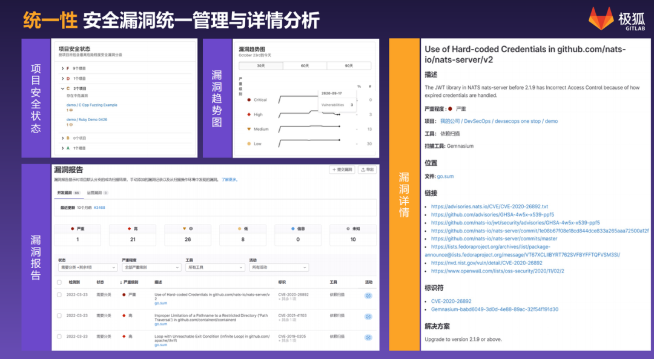Click the grade A letter badge
Screen dimensions: 654x359
(68, 148)
